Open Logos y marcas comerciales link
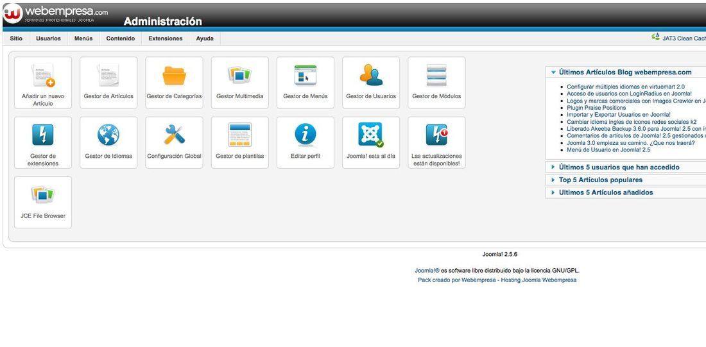The height and width of the screenshot is (347, 706). [x=636, y=101]
